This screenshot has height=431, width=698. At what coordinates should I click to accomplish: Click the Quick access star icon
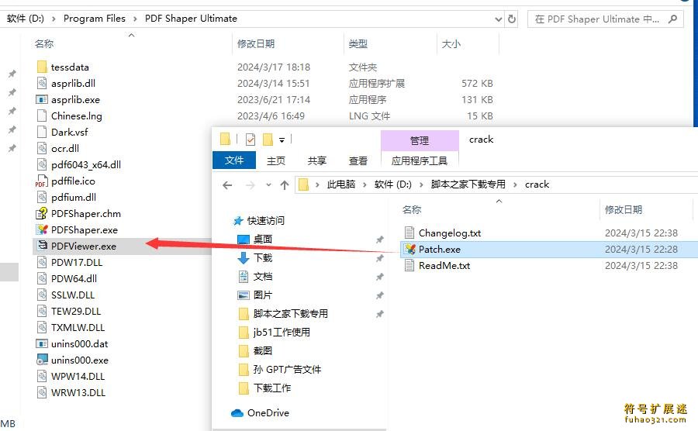click(x=239, y=221)
